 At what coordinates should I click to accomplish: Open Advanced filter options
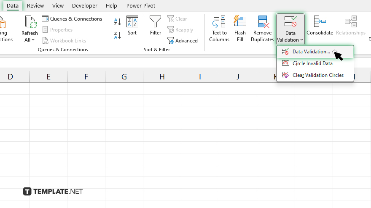pyautogui.click(x=183, y=41)
